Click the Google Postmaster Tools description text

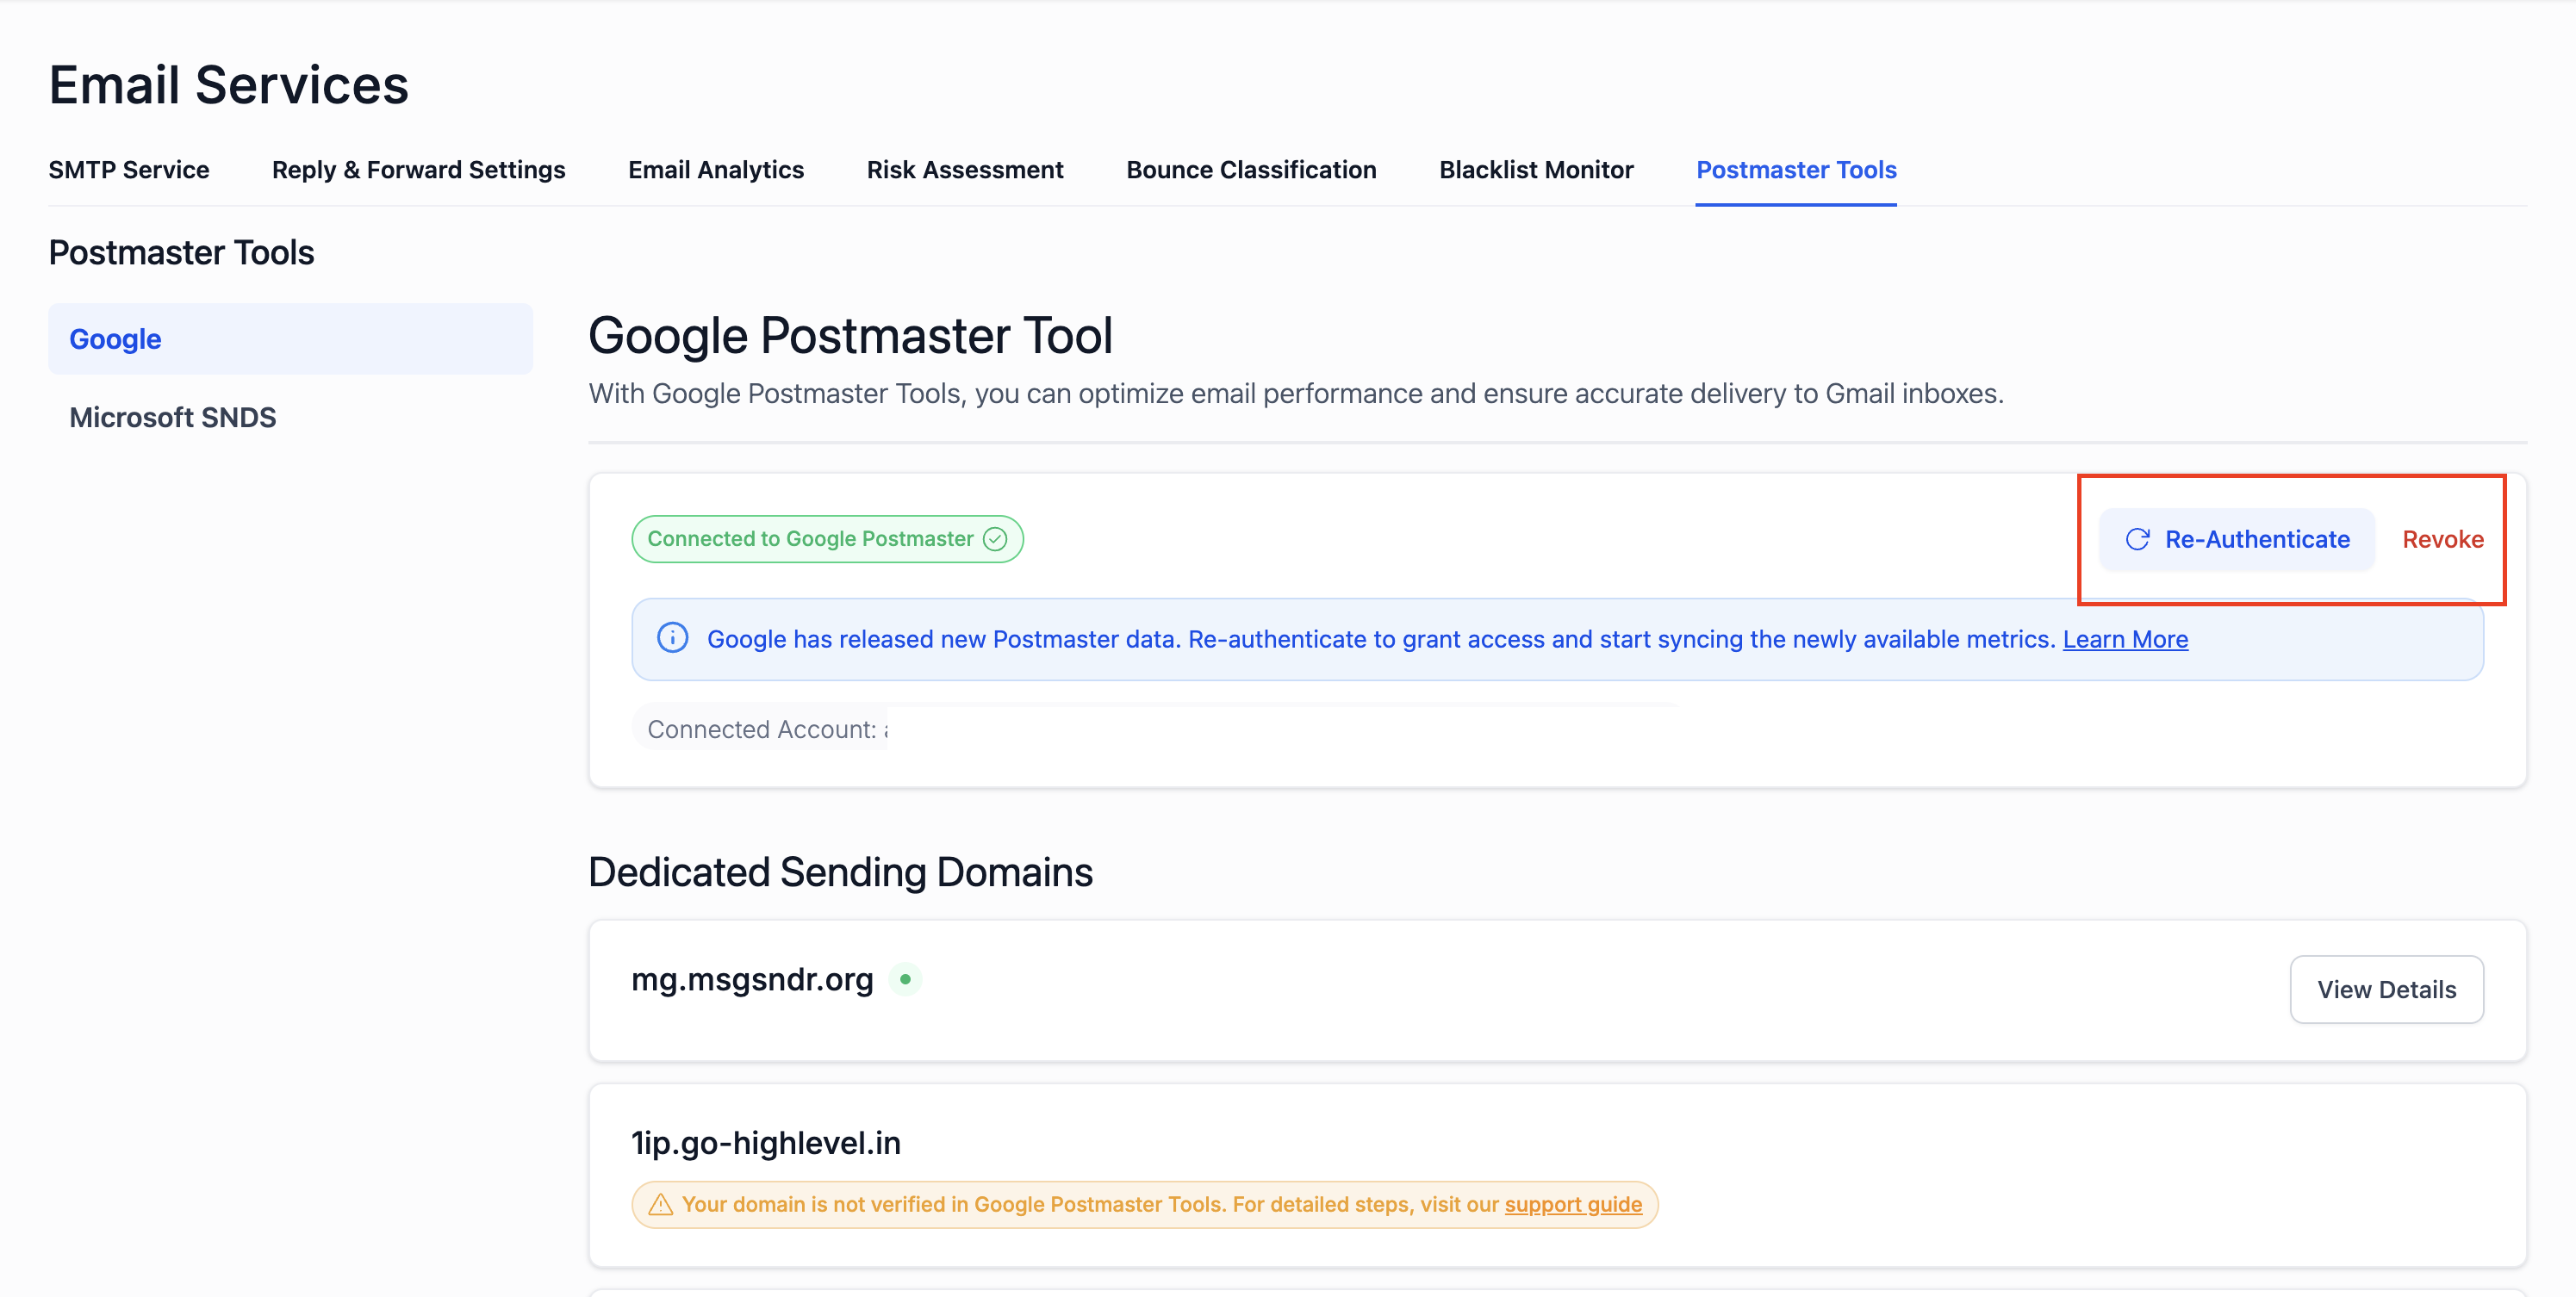pos(1295,393)
